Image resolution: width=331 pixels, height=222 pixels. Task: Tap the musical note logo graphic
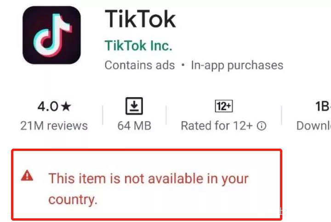click(x=52, y=35)
